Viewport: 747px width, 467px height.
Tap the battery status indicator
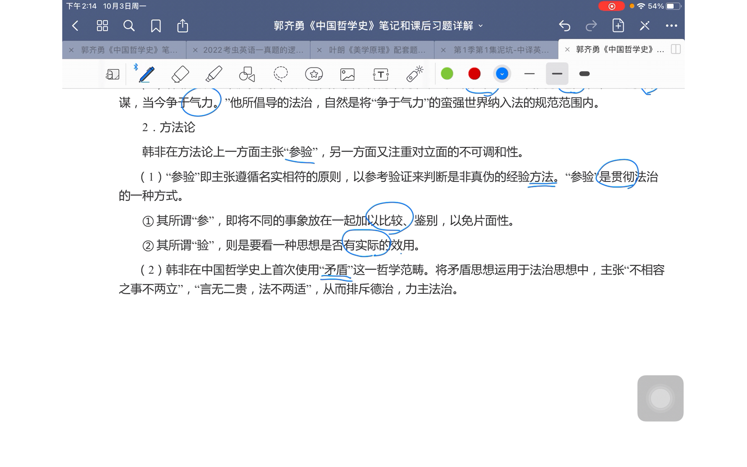[673, 6]
